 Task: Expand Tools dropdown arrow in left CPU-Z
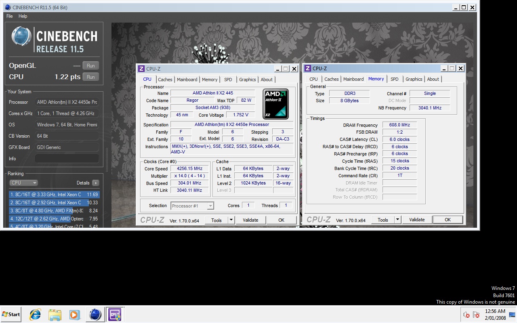pyautogui.click(x=231, y=220)
